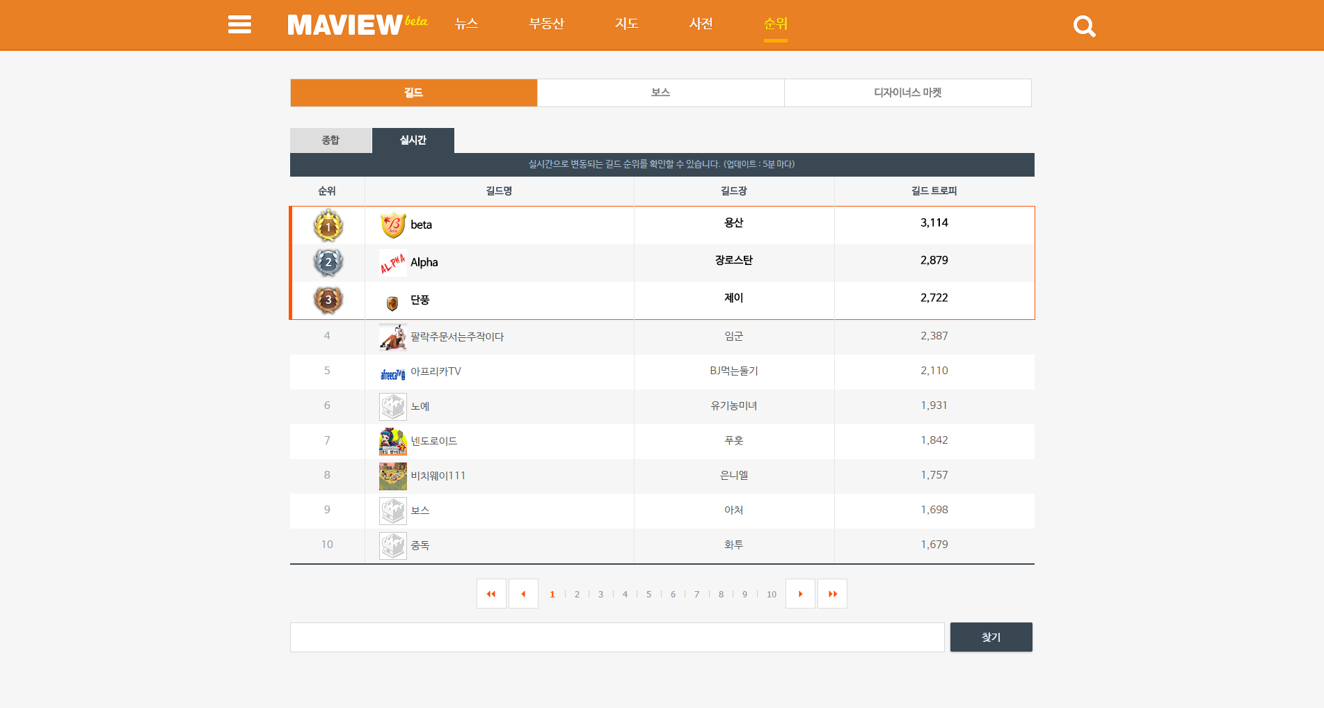Click the Alpha guild logo icon

pyautogui.click(x=393, y=263)
